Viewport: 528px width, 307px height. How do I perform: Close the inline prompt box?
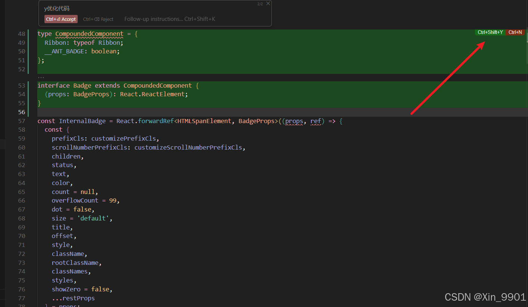pyautogui.click(x=268, y=4)
